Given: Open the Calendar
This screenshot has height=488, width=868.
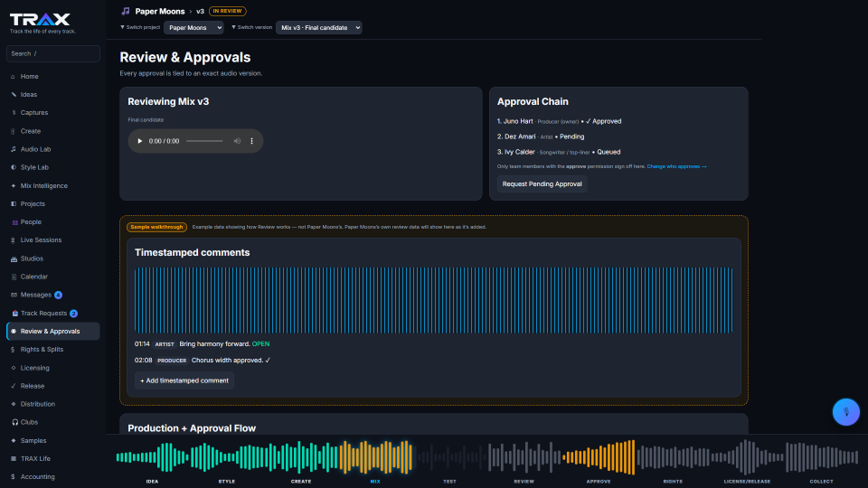Looking at the screenshot, I should [33, 277].
